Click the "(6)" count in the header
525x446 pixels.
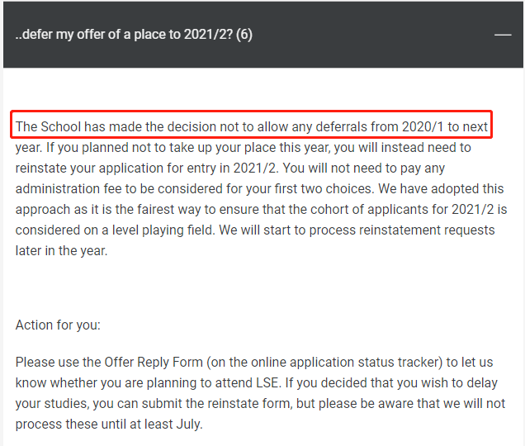click(244, 36)
